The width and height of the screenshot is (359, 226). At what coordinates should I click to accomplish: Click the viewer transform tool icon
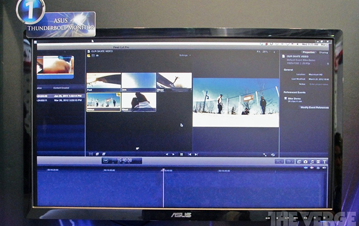(x=91, y=154)
